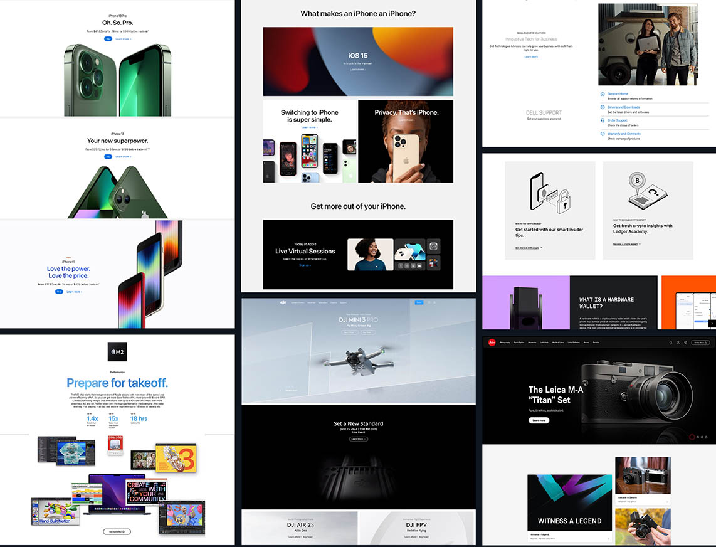Open the DJI FPV card
Screen dimensions: 716x547
pos(417,528)
